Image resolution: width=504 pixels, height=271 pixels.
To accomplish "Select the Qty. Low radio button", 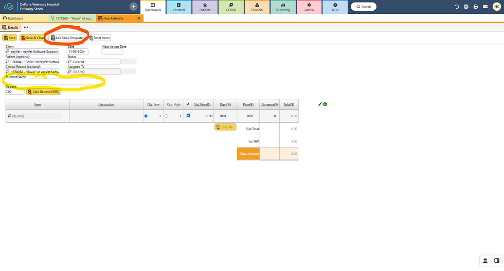I will 146,116.
